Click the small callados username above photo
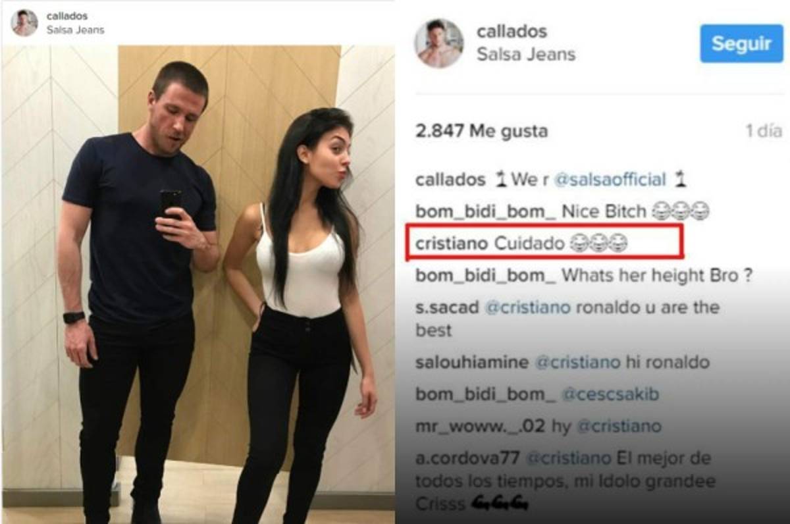 [66, 16]
